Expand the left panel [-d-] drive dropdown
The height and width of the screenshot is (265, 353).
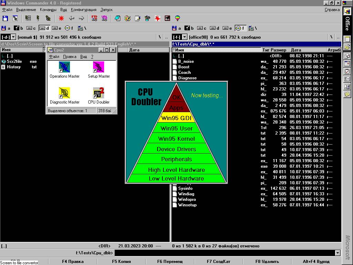[x=13, y=37]
